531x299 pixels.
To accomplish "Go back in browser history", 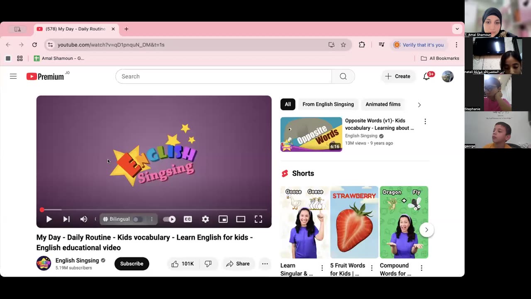I will (8, 45).
